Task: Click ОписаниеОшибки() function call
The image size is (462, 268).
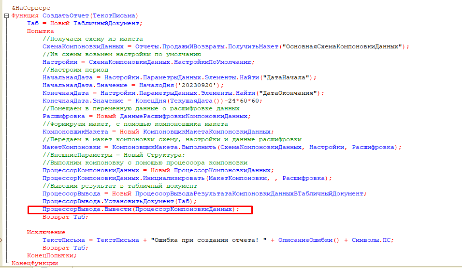Action: pyautogui.click(x=308, y=240)
